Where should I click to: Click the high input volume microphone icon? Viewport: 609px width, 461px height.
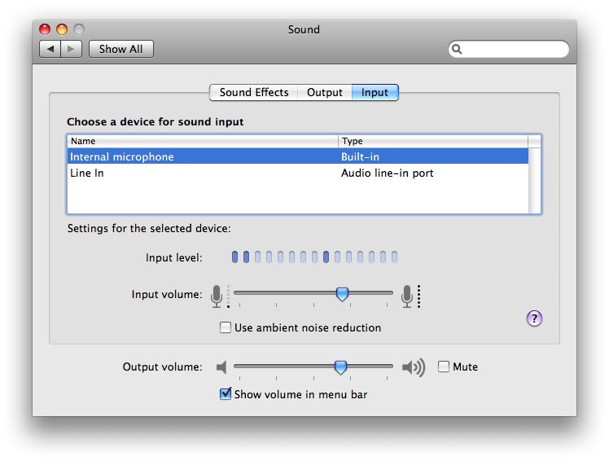[x=407, y=296]
